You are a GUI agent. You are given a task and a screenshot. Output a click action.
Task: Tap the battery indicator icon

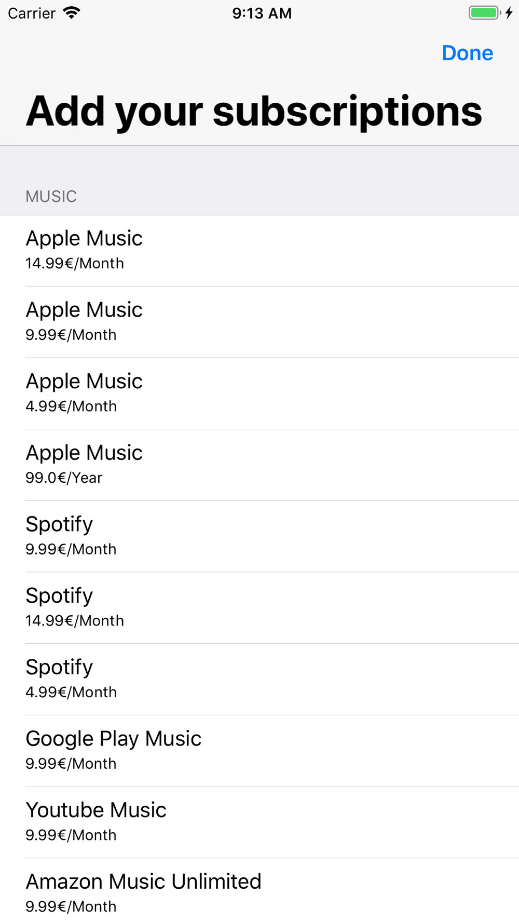point(485,13)
